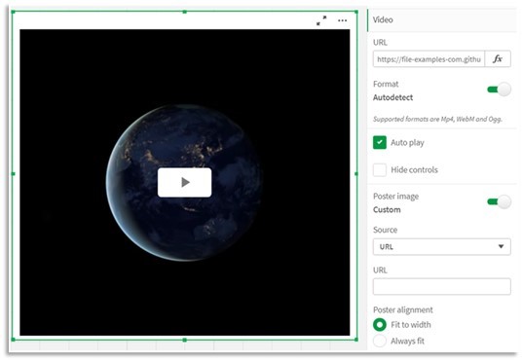Click the Earth video thumbnail
The width and height of the screenshot is (522, 361).
point(184,182)
